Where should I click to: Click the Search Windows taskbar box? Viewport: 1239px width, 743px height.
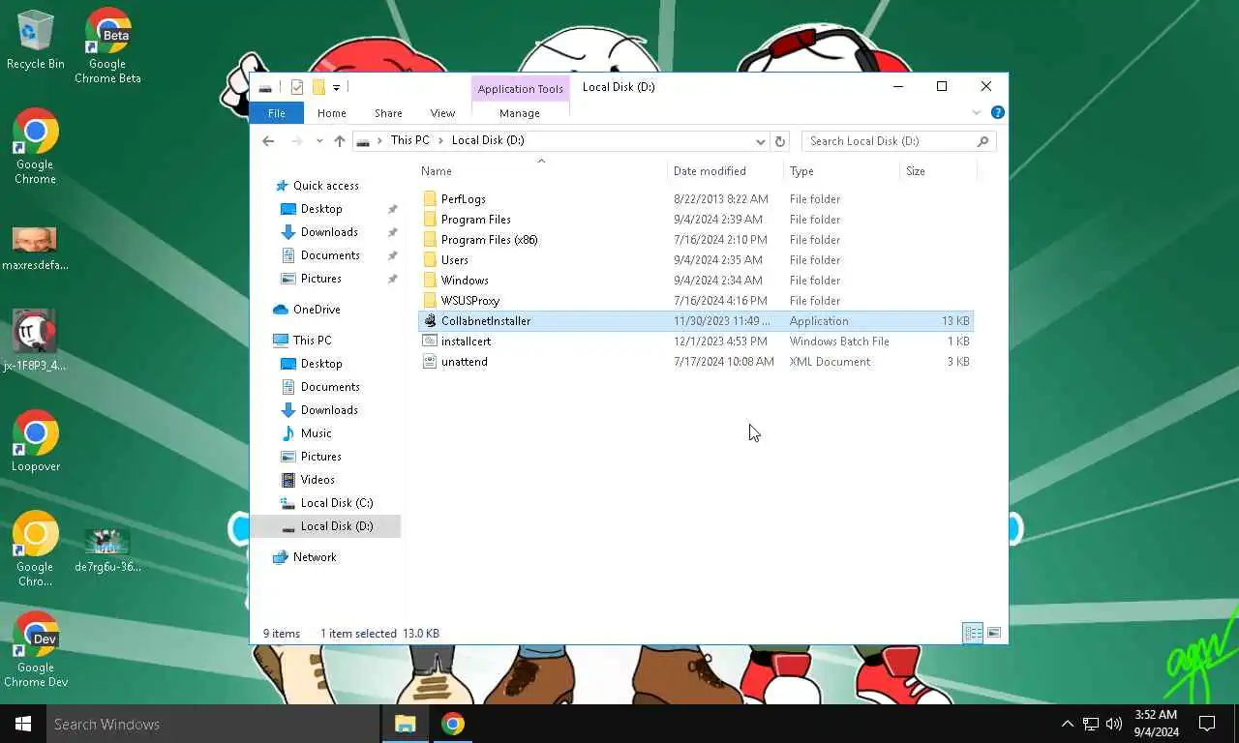pos(213,724)
